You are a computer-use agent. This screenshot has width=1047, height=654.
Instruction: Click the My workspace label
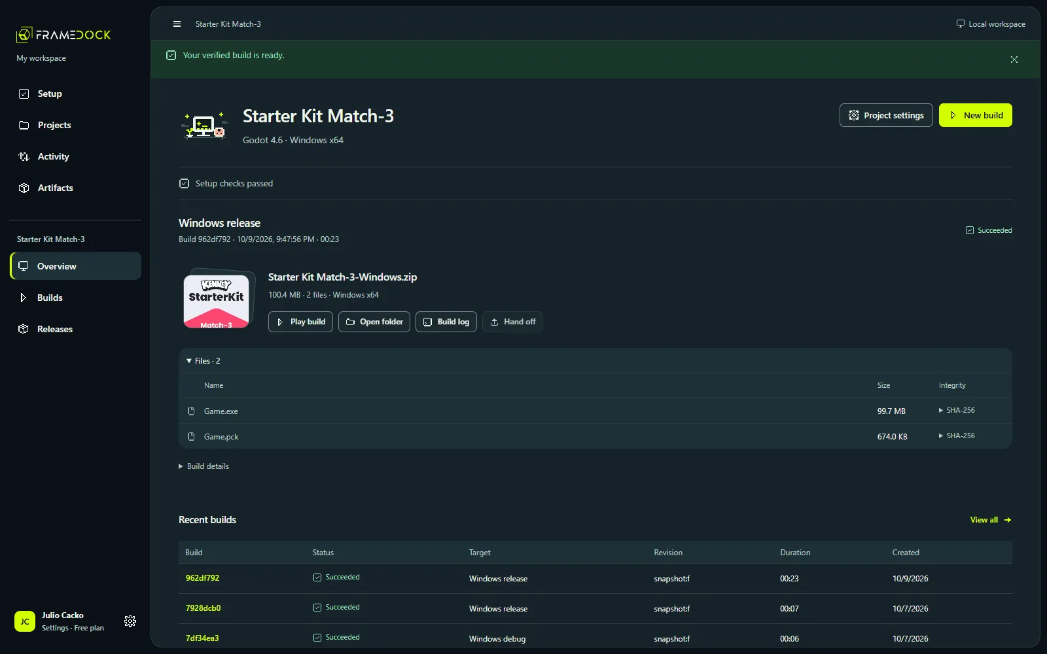41,58
